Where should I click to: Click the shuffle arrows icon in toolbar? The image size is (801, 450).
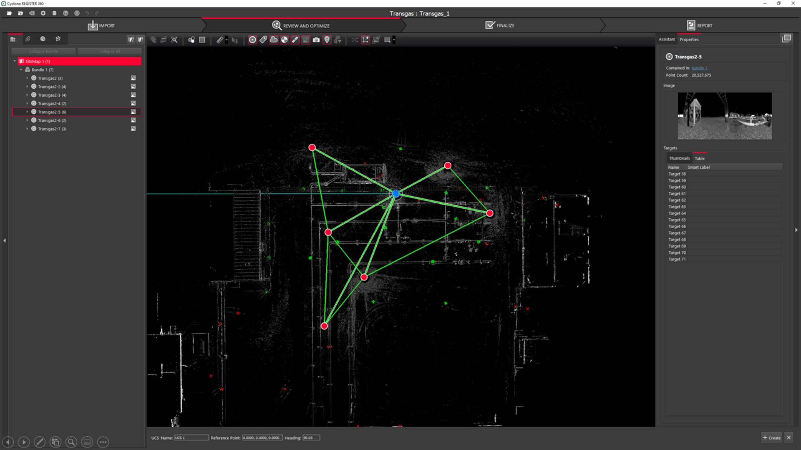(354, 40)
